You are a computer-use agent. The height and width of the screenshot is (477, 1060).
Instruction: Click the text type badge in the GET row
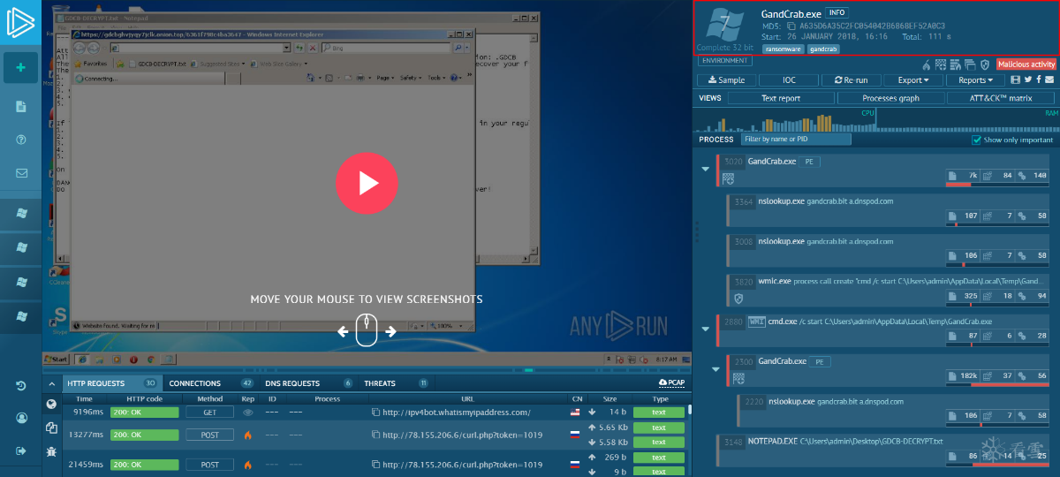click(x=659, y=413)
